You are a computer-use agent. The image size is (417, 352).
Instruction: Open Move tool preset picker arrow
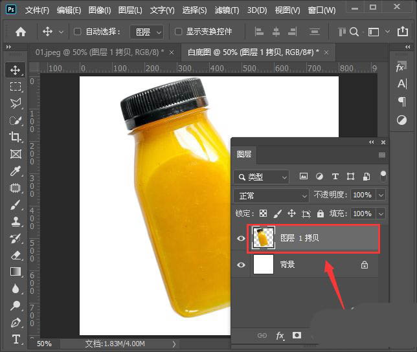[61, 32]
